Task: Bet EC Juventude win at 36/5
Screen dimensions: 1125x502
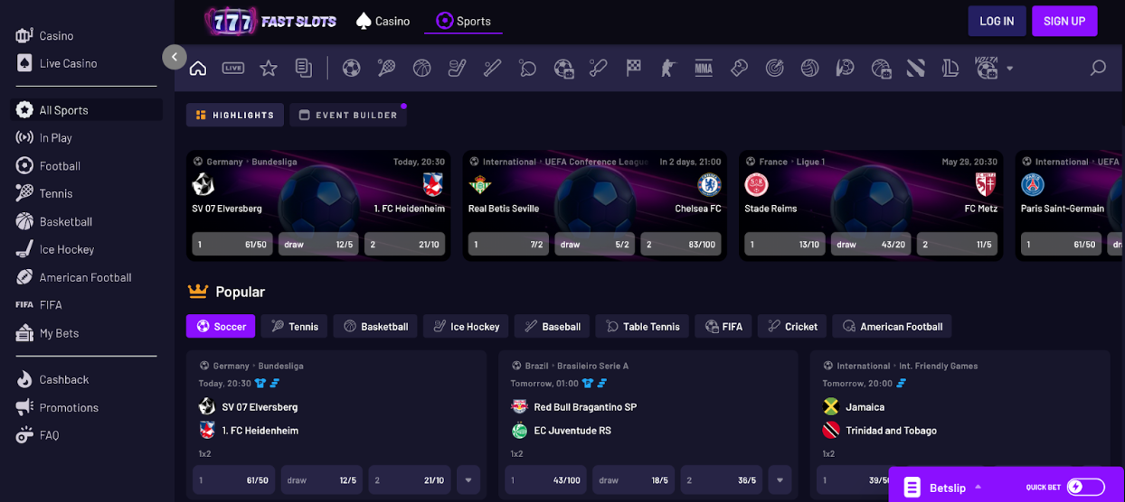Action: [721, 480]
